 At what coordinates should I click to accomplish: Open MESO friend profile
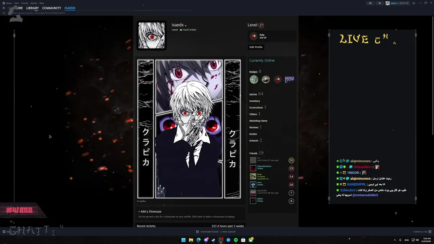point(272,201)
